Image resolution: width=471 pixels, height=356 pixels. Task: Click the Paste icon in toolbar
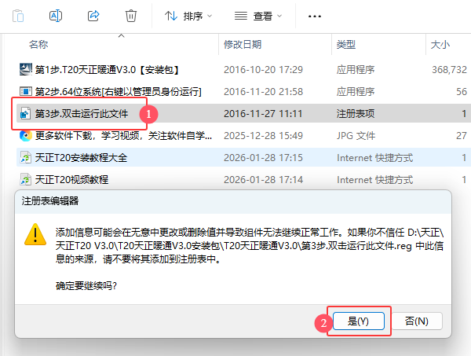pos(18,16)
